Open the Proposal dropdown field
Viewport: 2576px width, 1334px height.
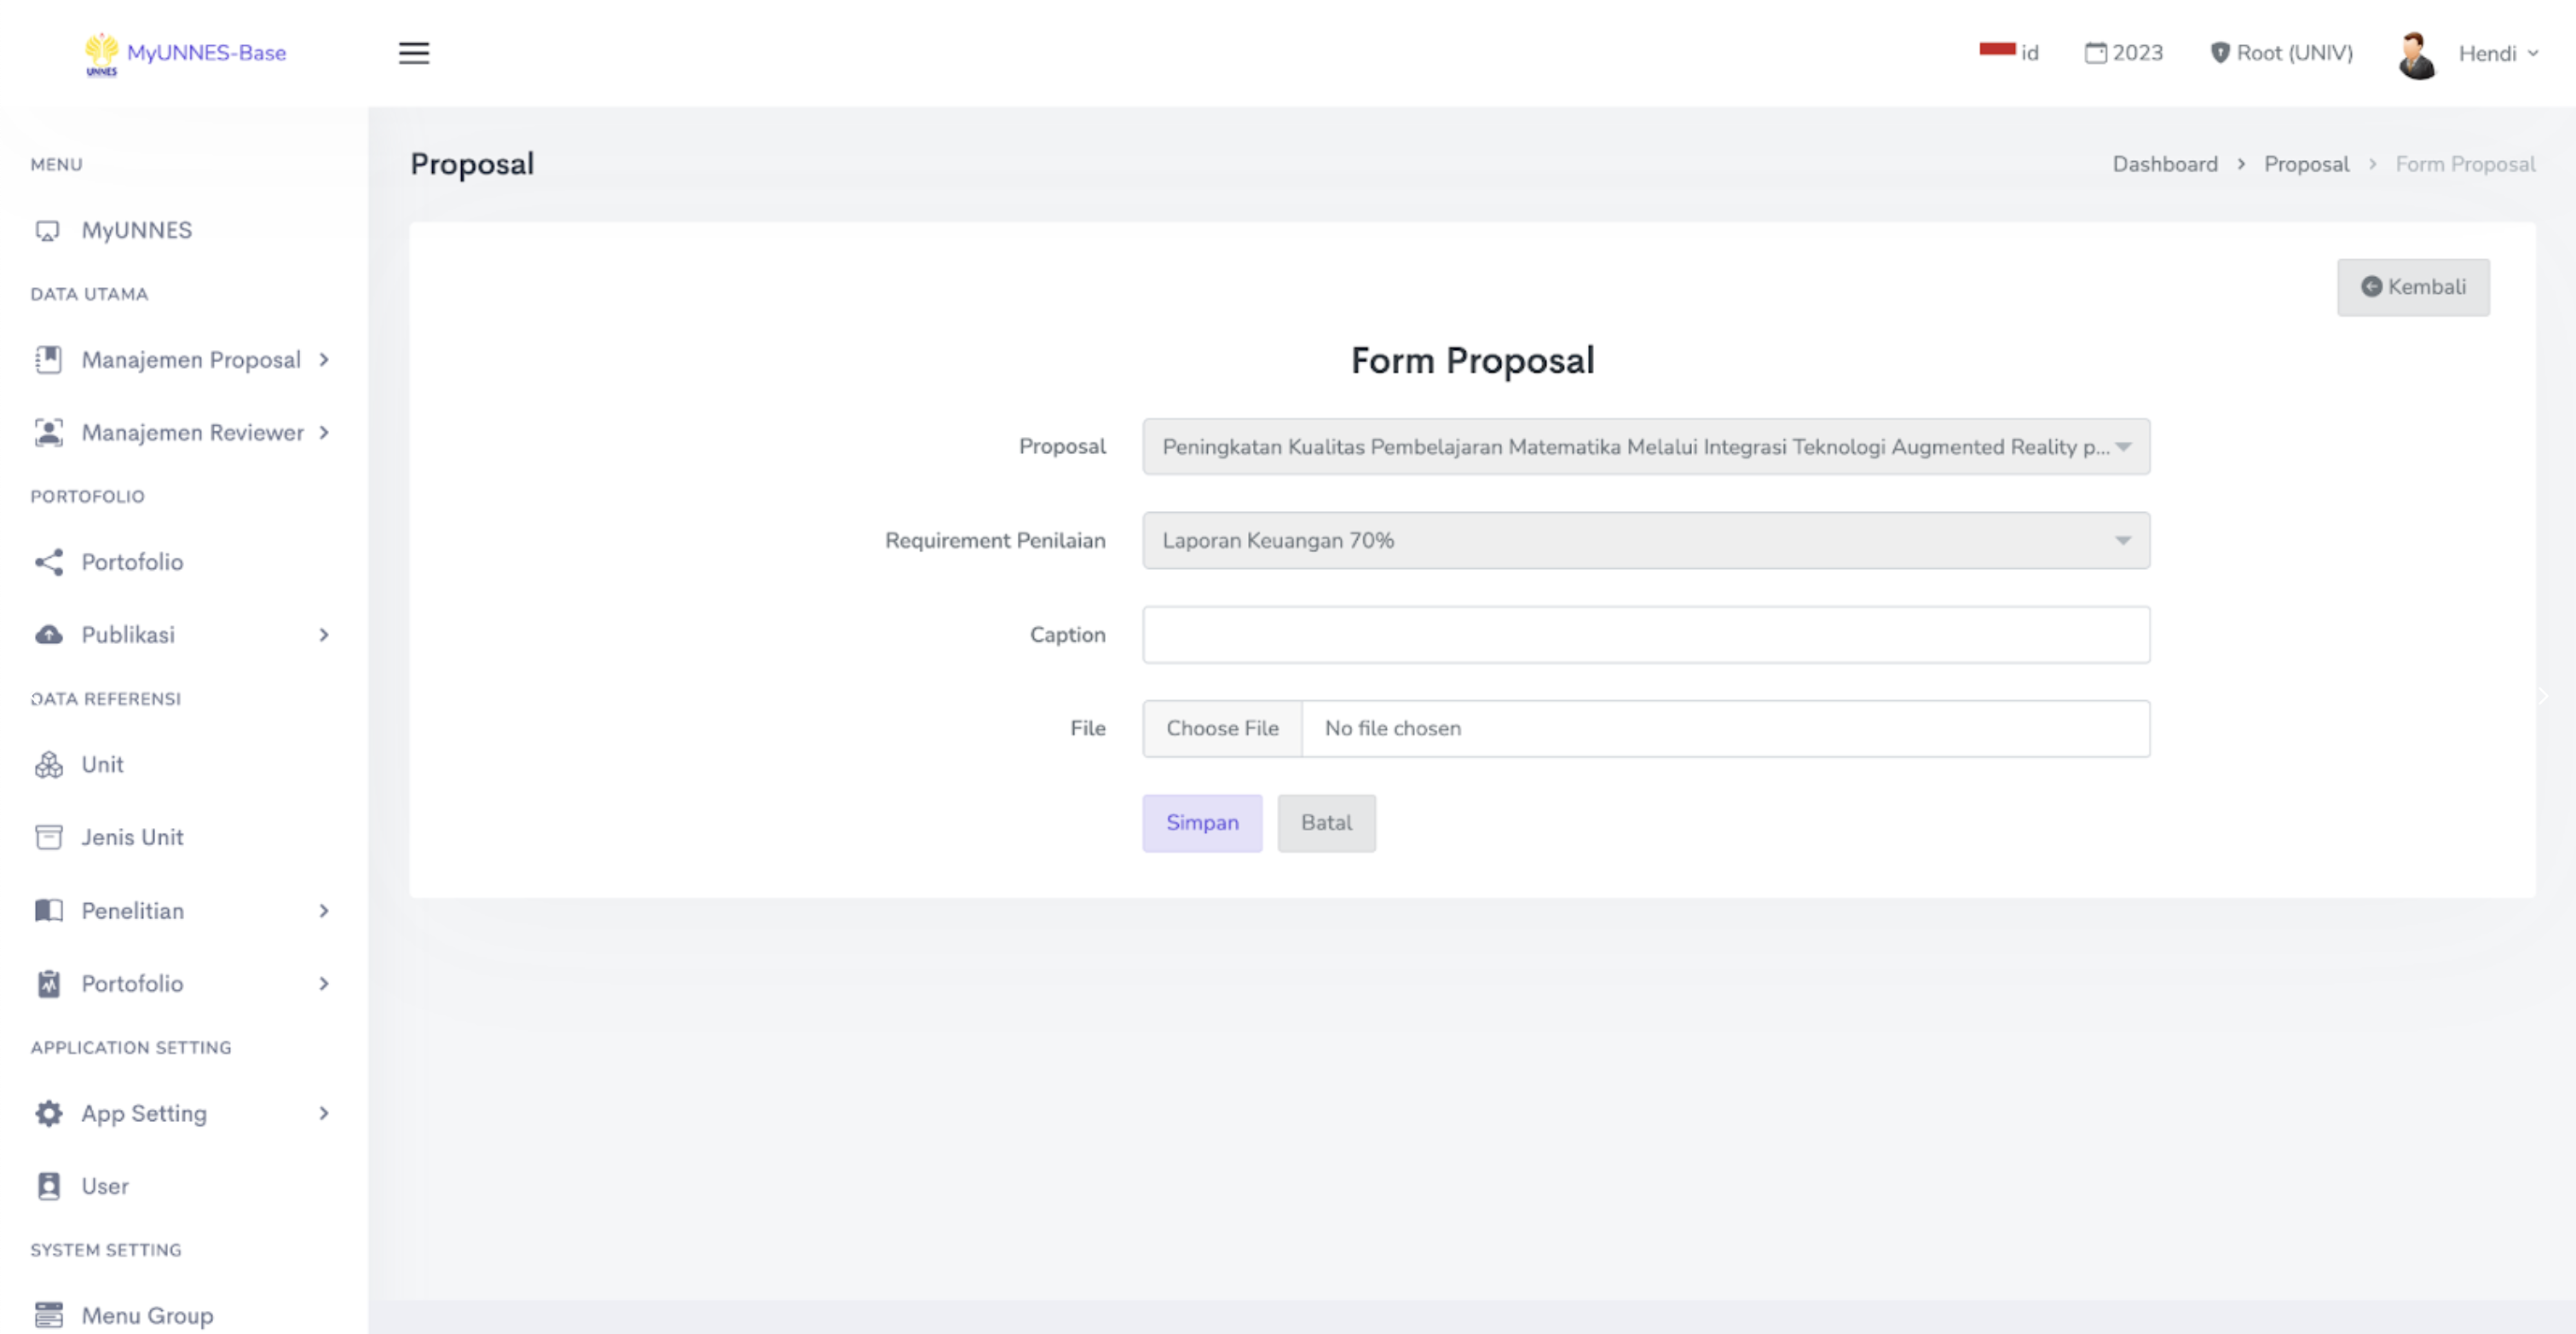pos(1645,446)
